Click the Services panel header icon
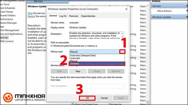Viewport: 188px width, 105px height. (30, 1)
